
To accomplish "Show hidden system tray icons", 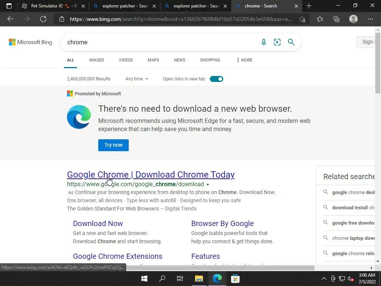I will 324,279.
